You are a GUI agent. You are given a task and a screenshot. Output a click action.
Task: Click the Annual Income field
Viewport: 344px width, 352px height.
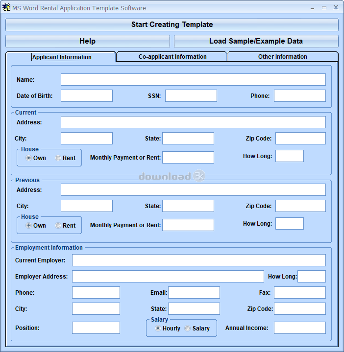[x=300, y=328]
